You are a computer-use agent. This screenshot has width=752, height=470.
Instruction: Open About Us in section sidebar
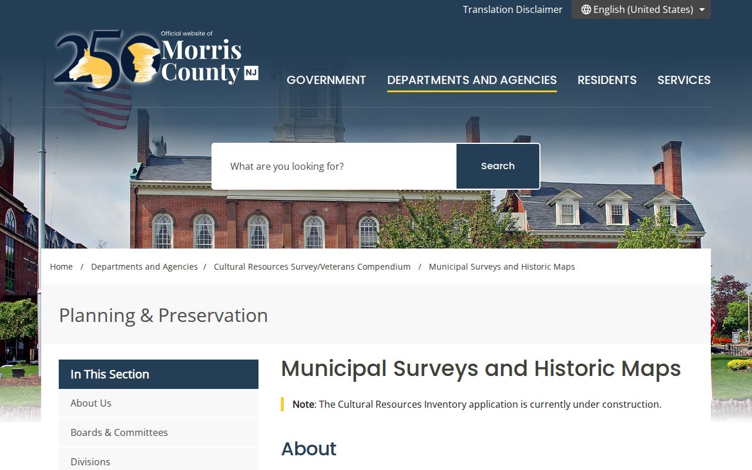(x=159, y=403)
